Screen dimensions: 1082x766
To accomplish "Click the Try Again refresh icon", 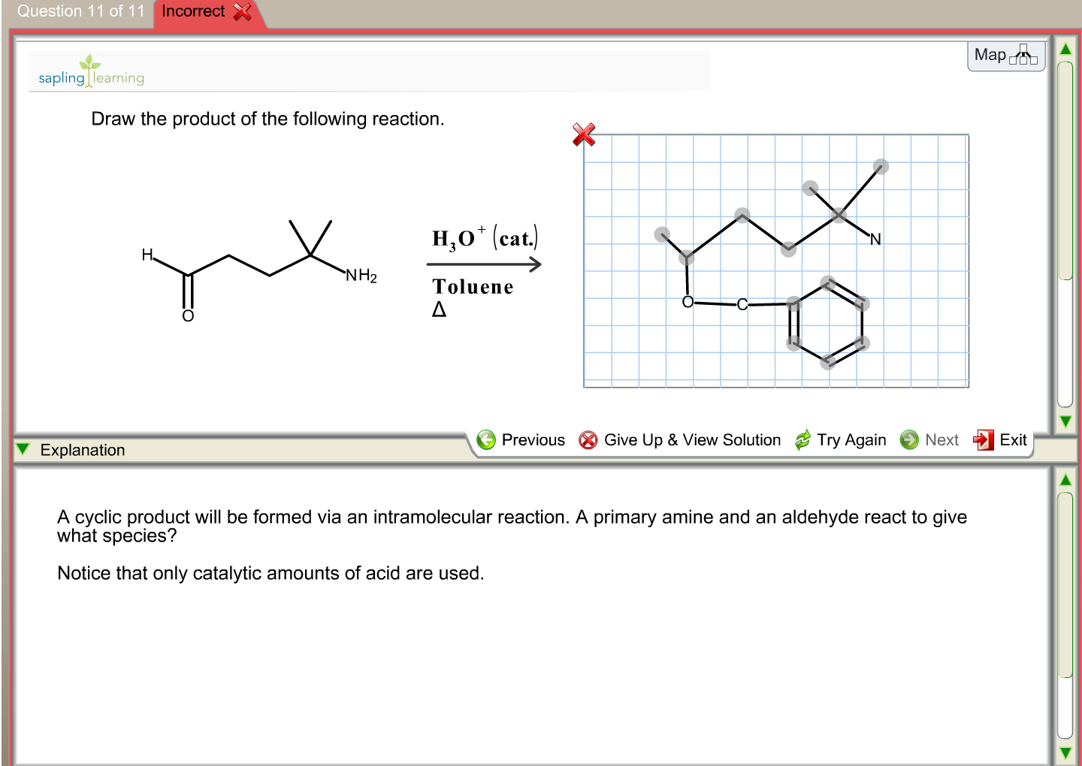I will (802, 440).
